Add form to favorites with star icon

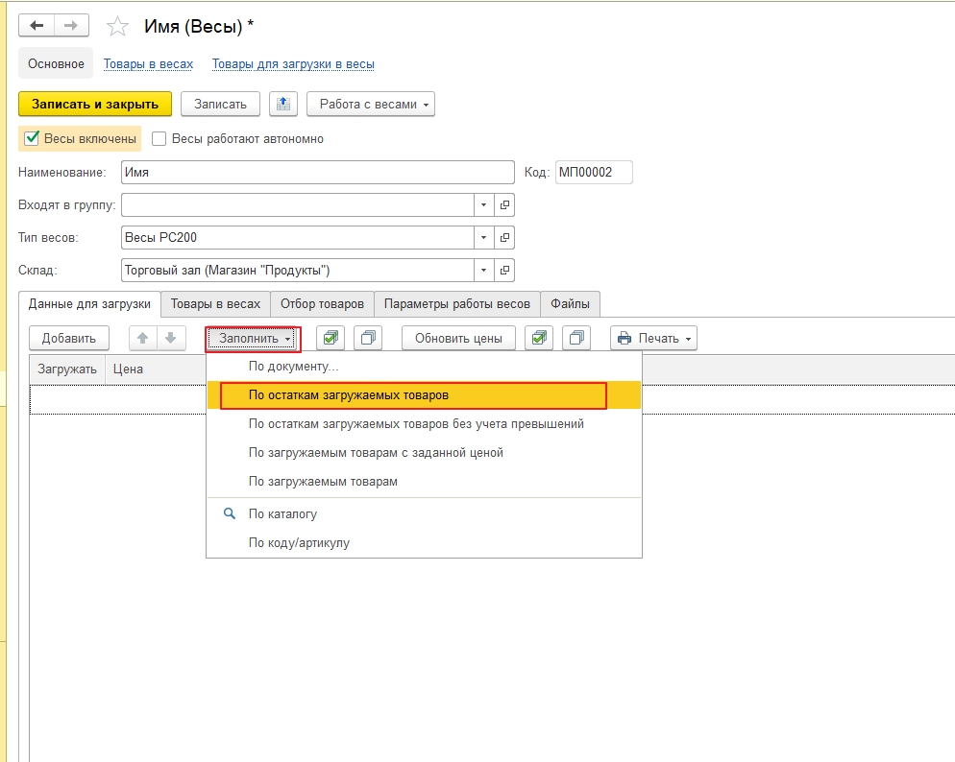[x=117, y=27]
